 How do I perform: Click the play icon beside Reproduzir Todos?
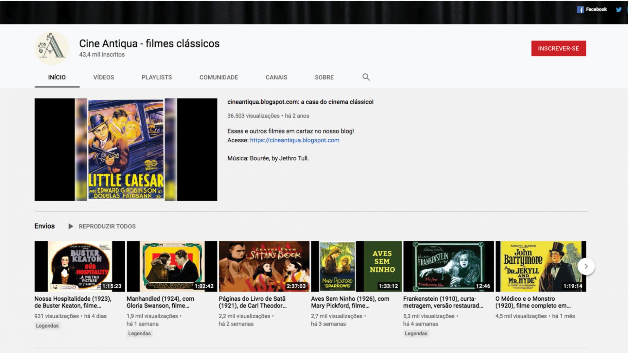pyautogui.click(x=70, y=226)
